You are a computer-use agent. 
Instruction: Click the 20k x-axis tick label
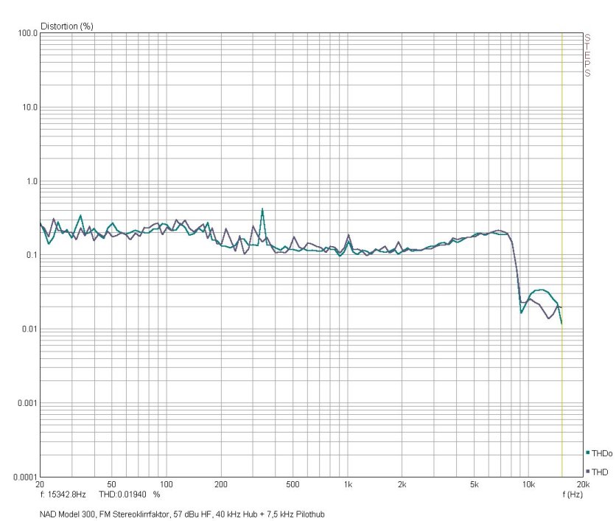(583, 484)
